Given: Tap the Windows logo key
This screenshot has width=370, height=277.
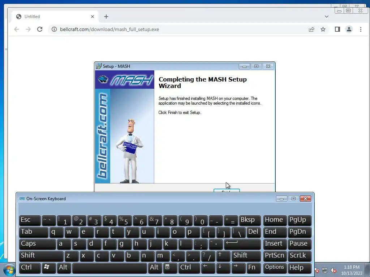Looking at the screenshot, I should (49, 268).
